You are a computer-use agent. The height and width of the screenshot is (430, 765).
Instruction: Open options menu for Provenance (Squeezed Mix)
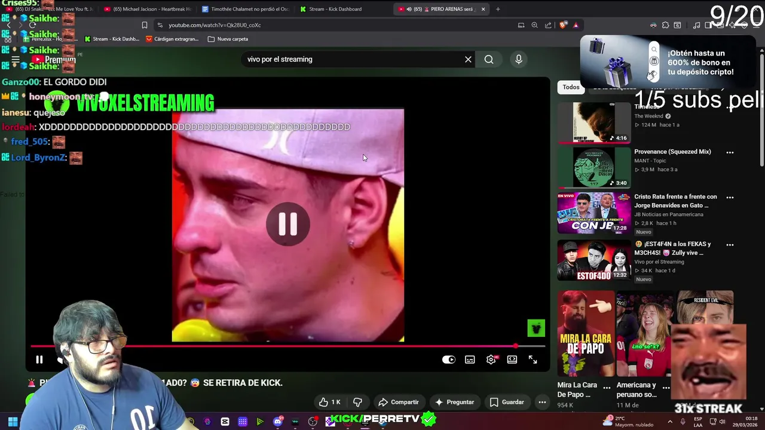(x=730, y=152)
